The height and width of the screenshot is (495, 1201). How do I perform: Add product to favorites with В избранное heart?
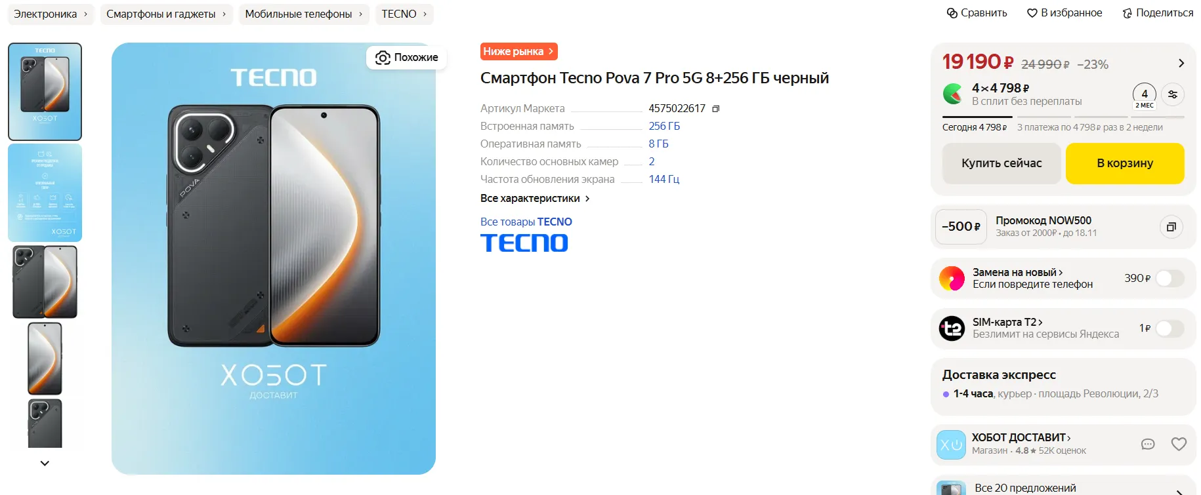click(x=1032, y=13)
